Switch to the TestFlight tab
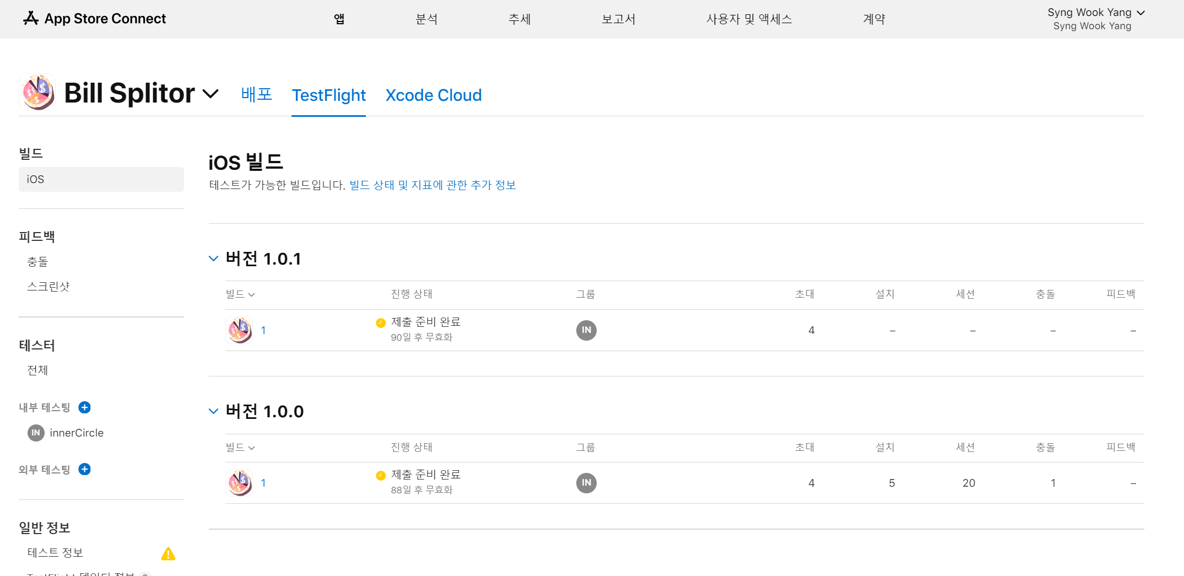 tap(329, 95)
